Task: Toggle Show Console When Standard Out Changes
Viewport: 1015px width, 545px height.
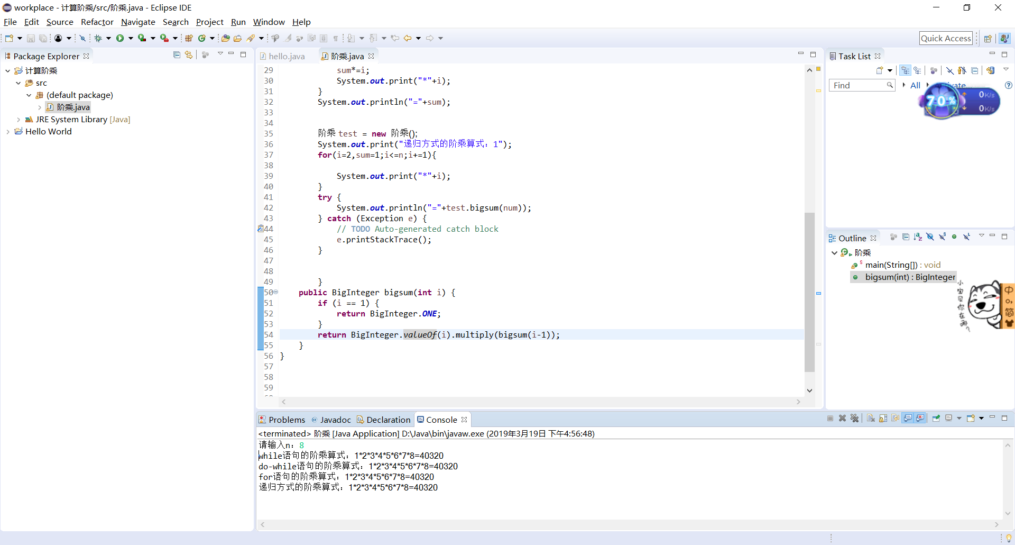Action: click(908, 419)
